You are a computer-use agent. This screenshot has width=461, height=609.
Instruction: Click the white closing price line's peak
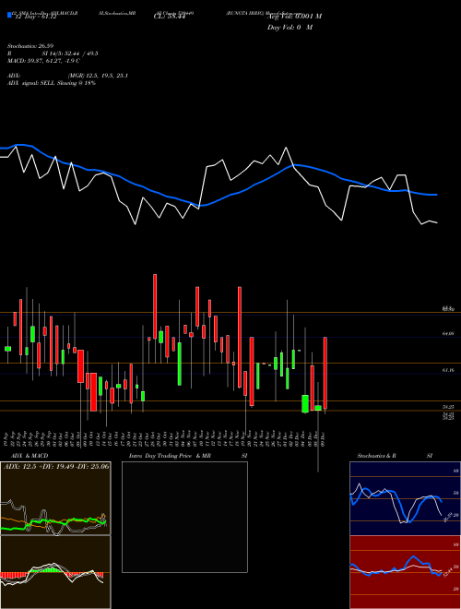click(x=287, y=148)
